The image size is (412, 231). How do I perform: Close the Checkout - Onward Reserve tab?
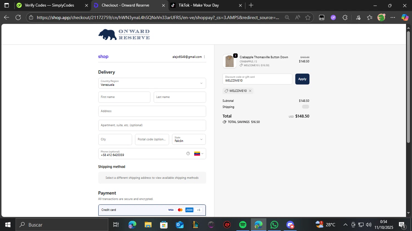[x=163, y=5]
